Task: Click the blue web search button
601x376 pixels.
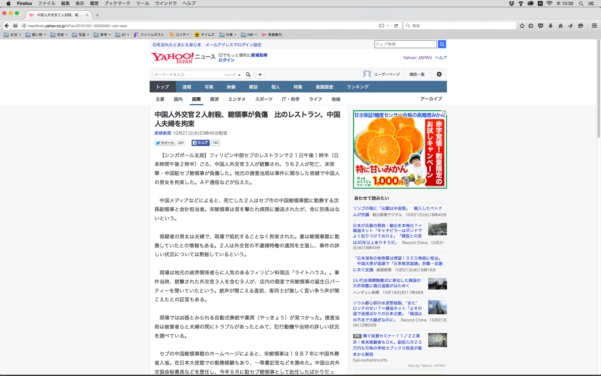Action: pos(442,44)
